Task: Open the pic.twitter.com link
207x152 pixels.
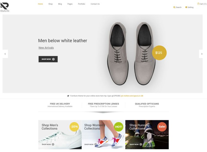Action: point(132,96)
